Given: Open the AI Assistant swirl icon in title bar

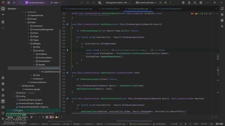Looking at the screenshot, I should [x=183, y=2].
